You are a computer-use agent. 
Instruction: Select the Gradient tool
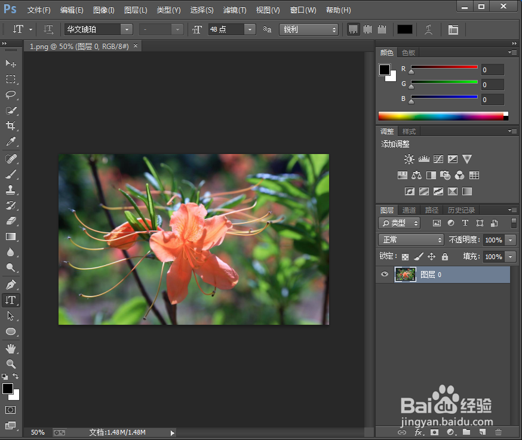pos(11,236)
